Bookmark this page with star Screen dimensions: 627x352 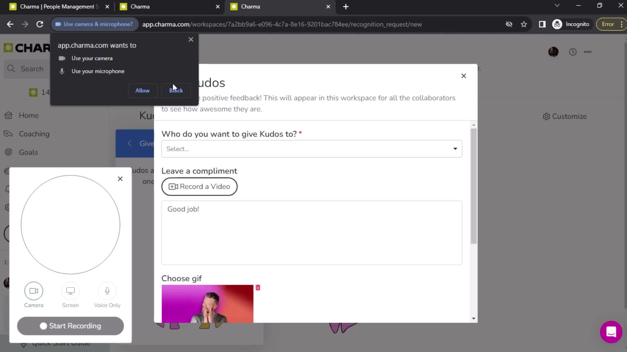pos(524,24)
